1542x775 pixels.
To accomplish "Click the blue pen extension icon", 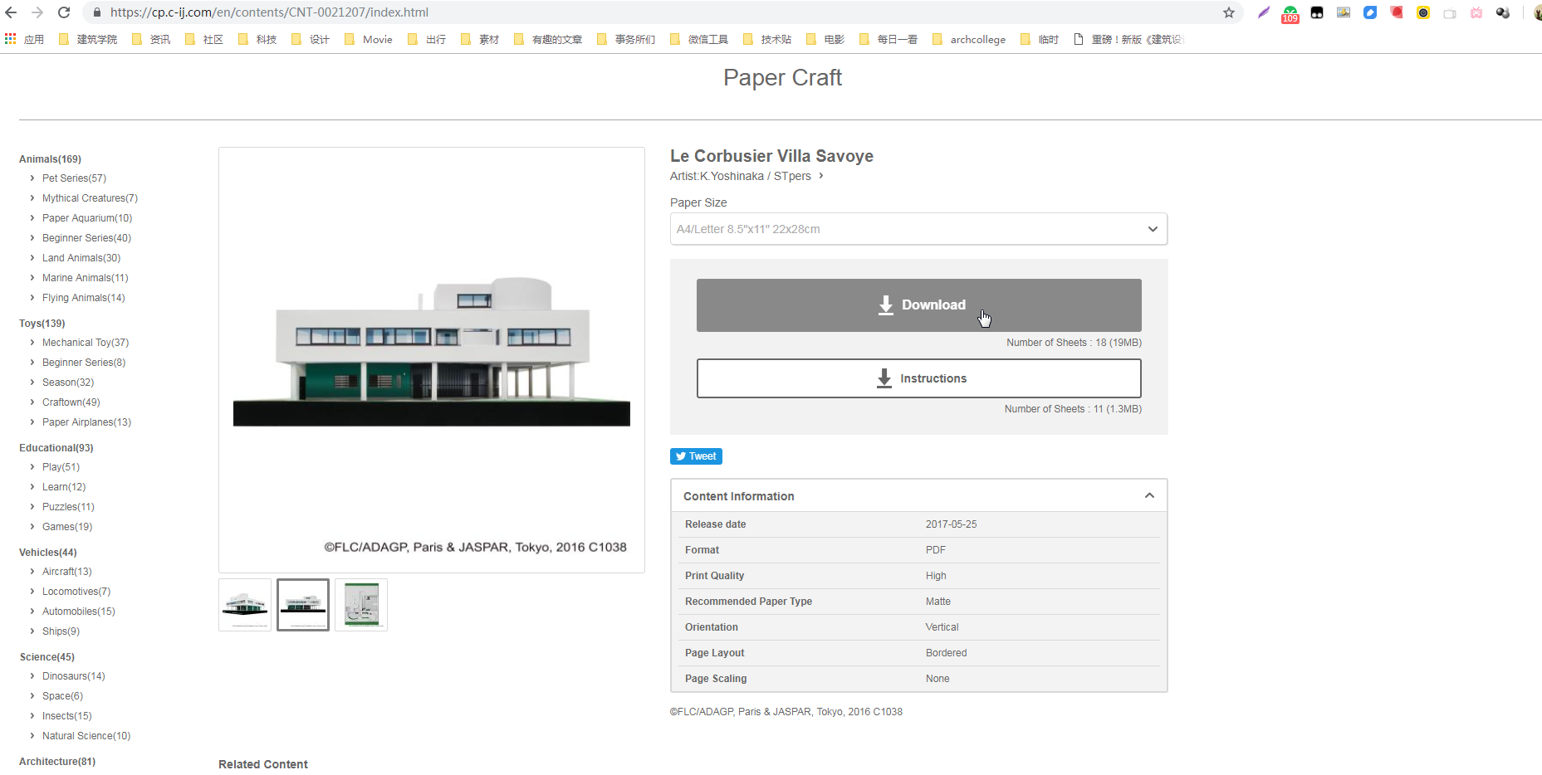I will (1370, 12).
